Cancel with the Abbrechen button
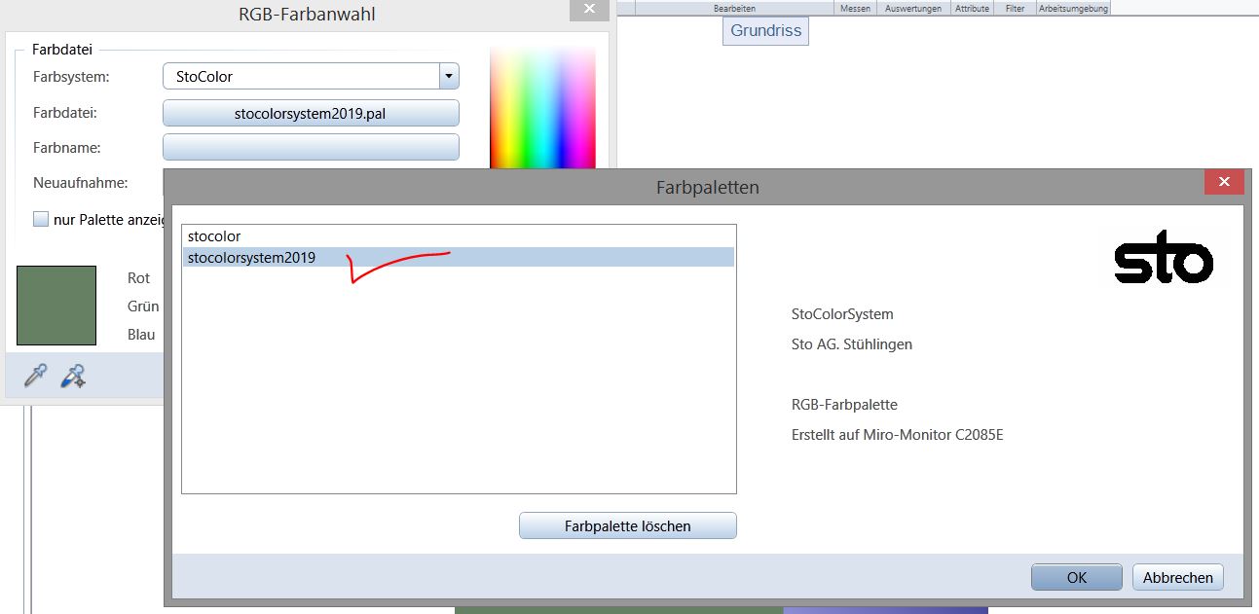Viewport: 1259px width, 614px height. pos(1177,577)
